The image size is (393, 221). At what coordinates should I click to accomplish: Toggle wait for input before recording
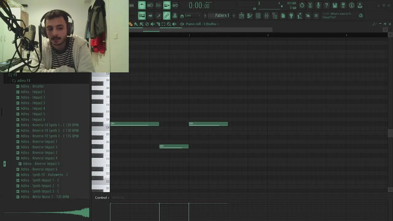(150, 5)
